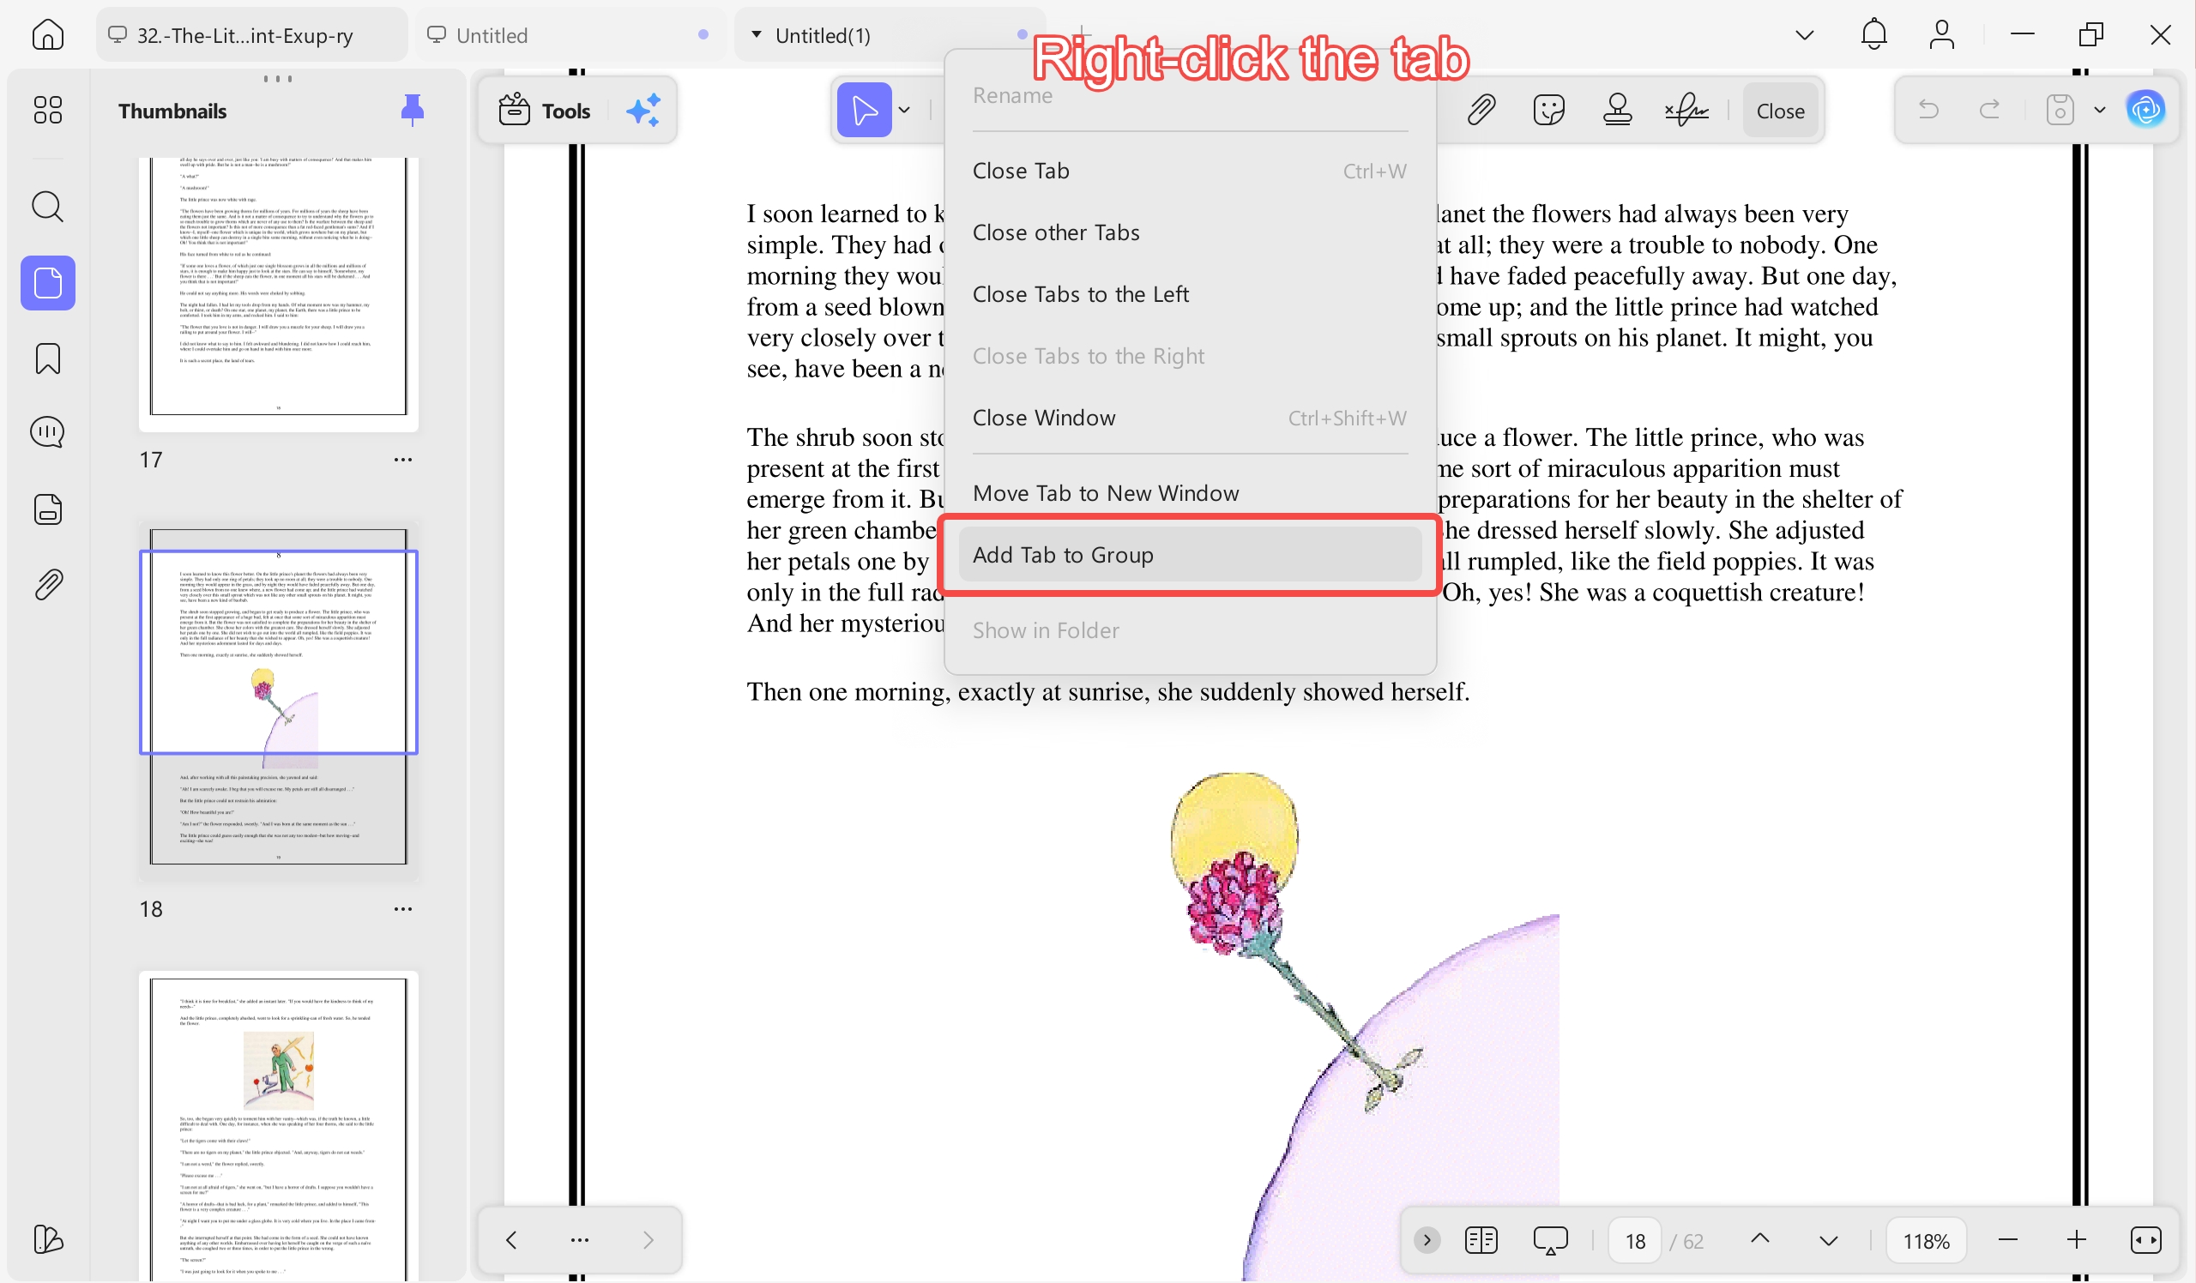Open the UPDF AI swirl icon
Screen dimensions: 2196x1283
tap(2145, 110)
